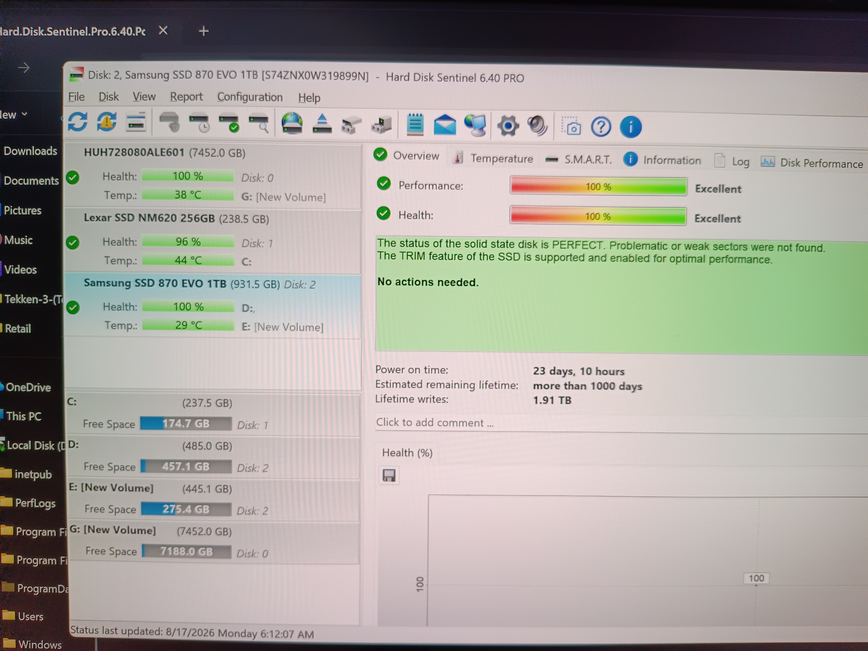Open Documents in File Explorer sidebar
This screenshot has width=868, height=651.
[x=31, y=181]
